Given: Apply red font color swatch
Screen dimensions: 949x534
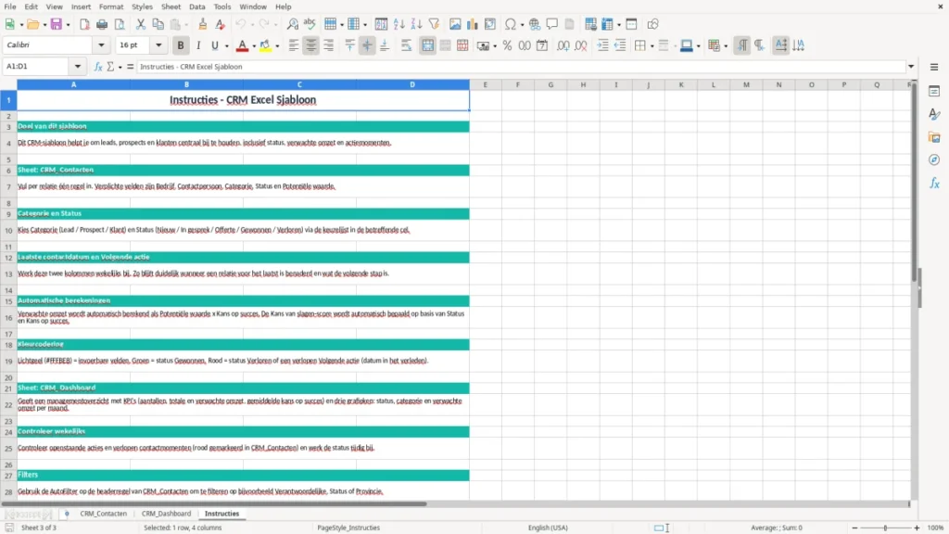Looking at the screenshot, I should coord(242,45).
